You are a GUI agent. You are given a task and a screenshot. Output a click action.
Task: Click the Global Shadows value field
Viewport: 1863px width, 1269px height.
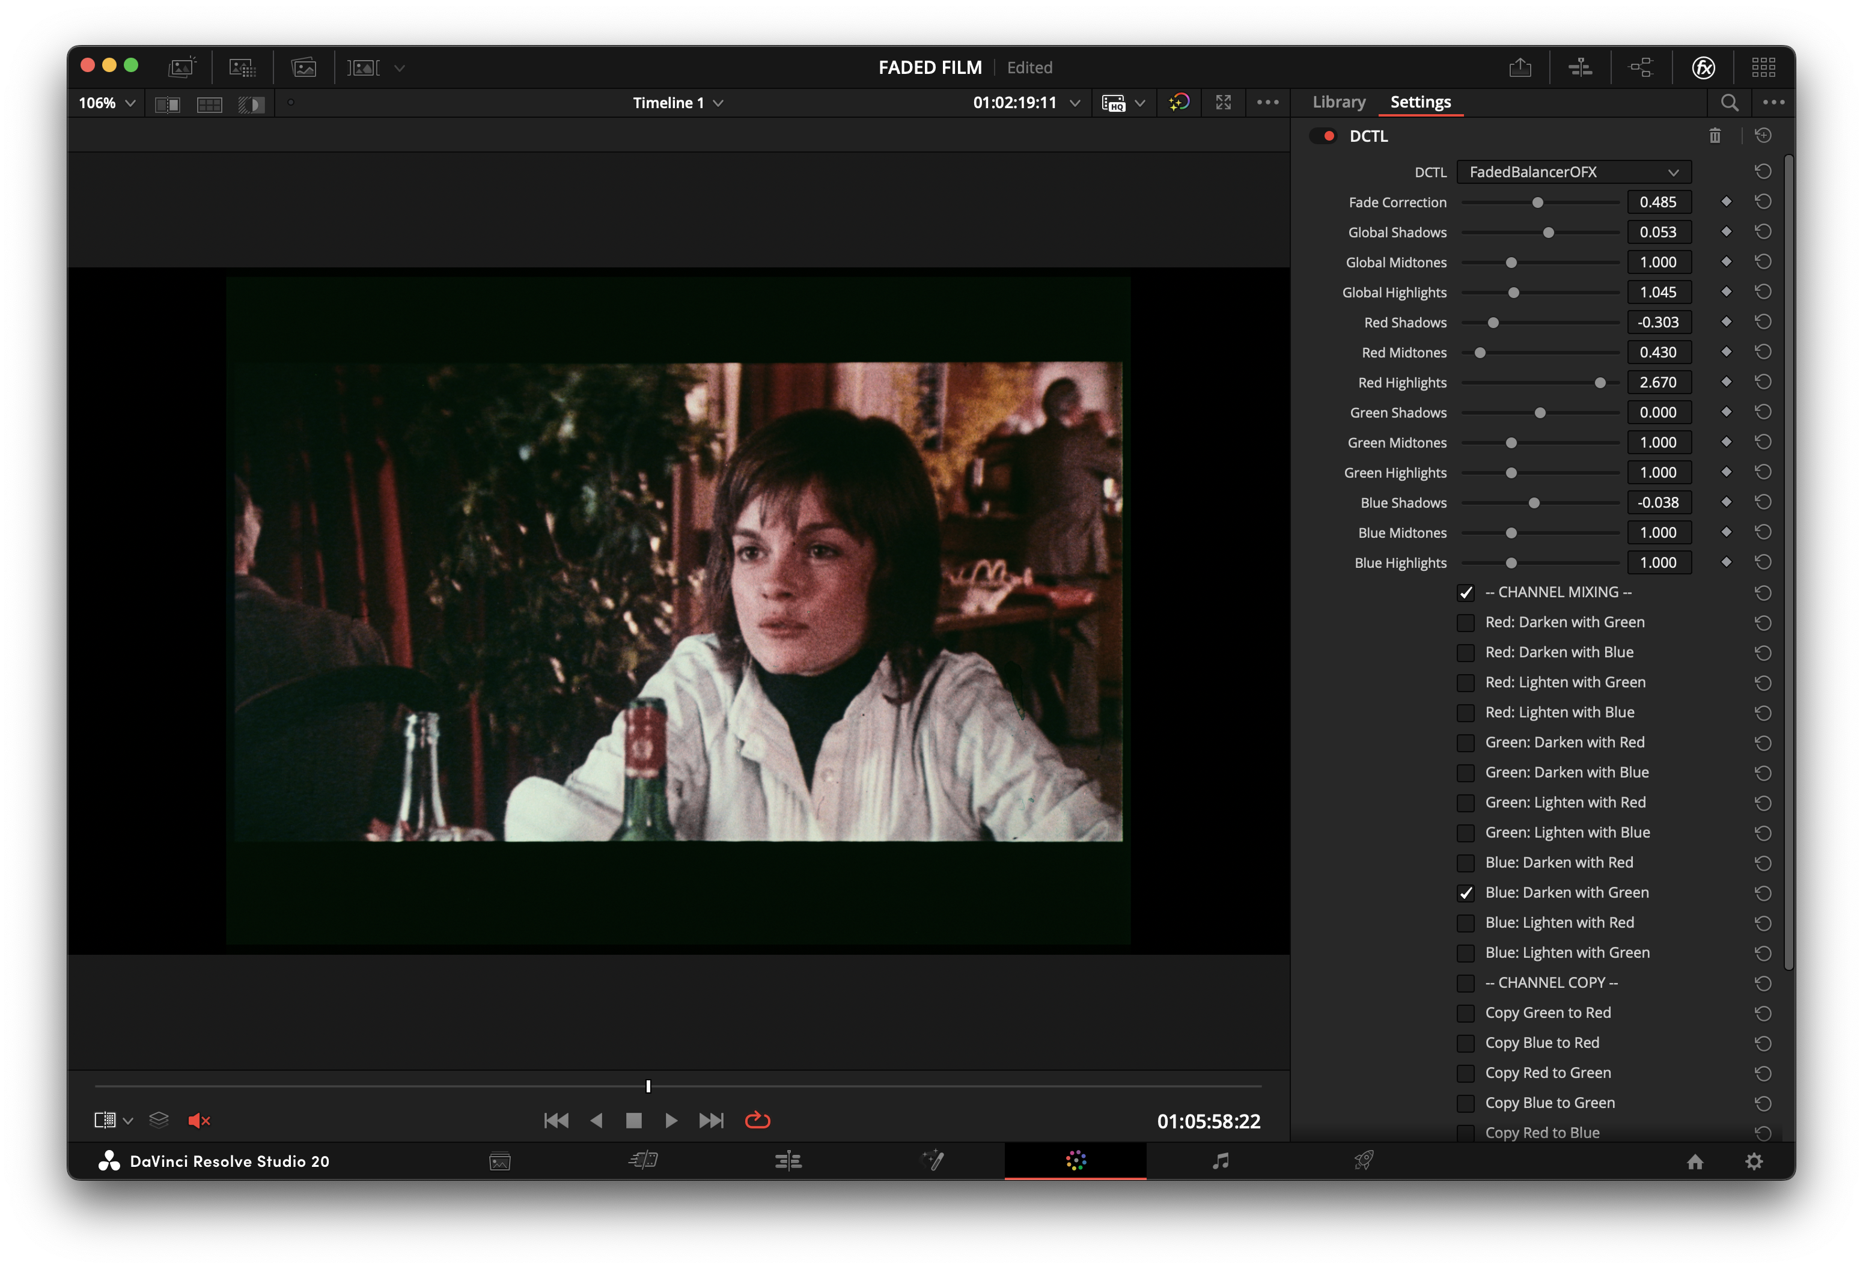coord(1659,233)
